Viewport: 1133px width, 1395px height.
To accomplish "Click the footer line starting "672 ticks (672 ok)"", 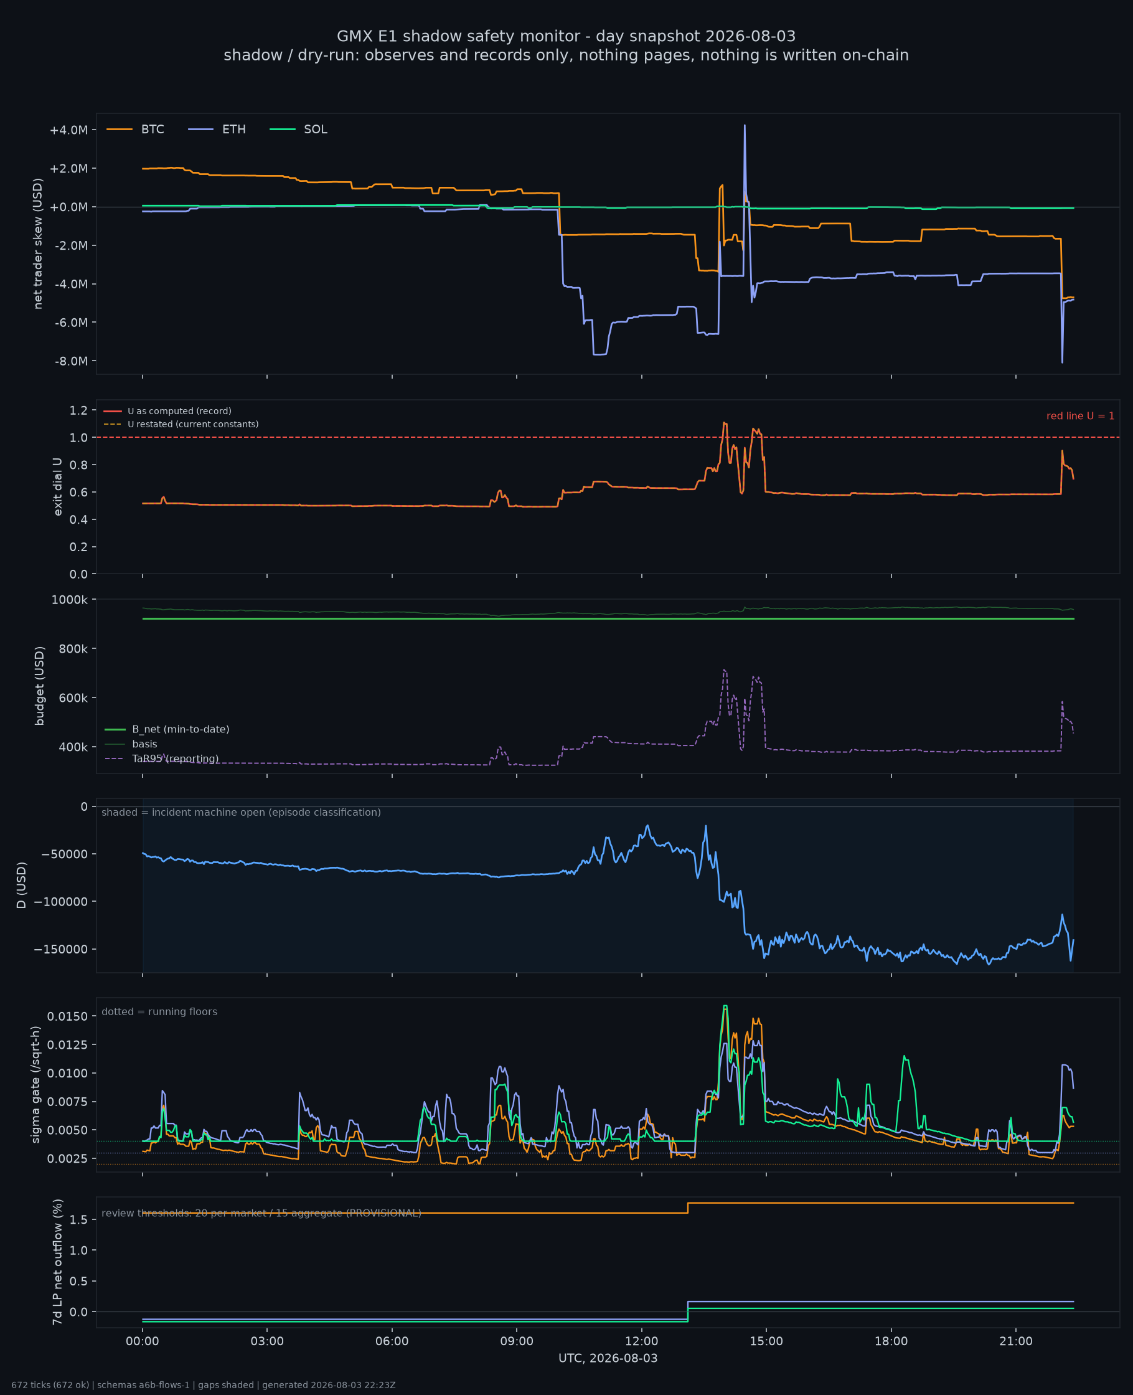I will [x=204, y=1385].
